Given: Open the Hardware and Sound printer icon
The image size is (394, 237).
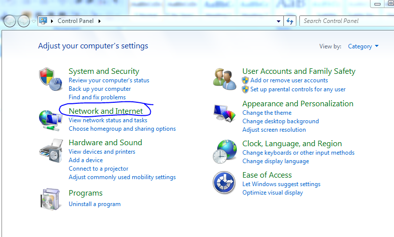Looking at the screenshot, I should pyautogui.click(x=51, y=151).
